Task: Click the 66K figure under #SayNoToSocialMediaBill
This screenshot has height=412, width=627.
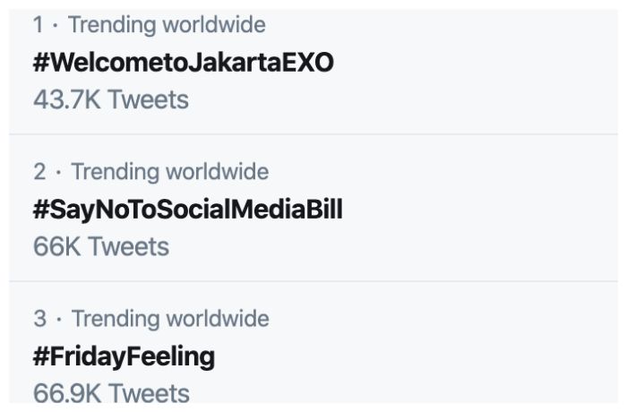Action: 56,245
